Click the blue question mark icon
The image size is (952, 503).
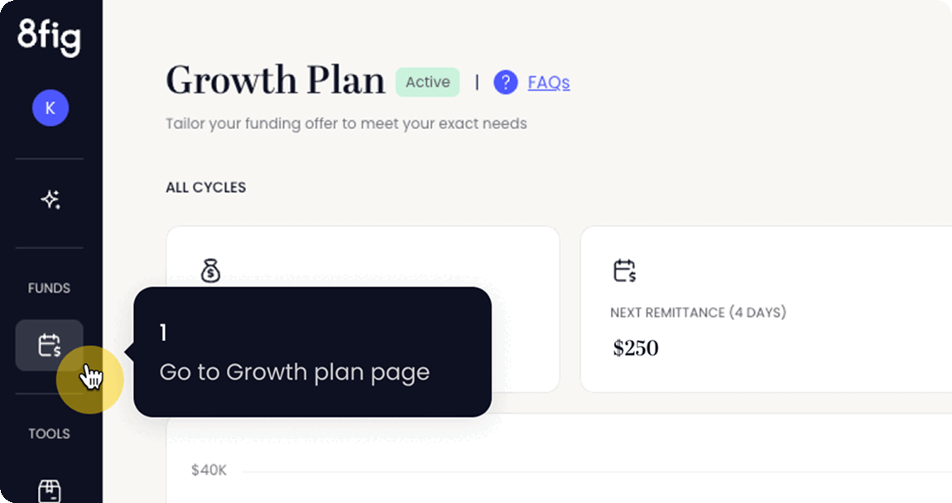pyautogui.click(x=505, y=82)
